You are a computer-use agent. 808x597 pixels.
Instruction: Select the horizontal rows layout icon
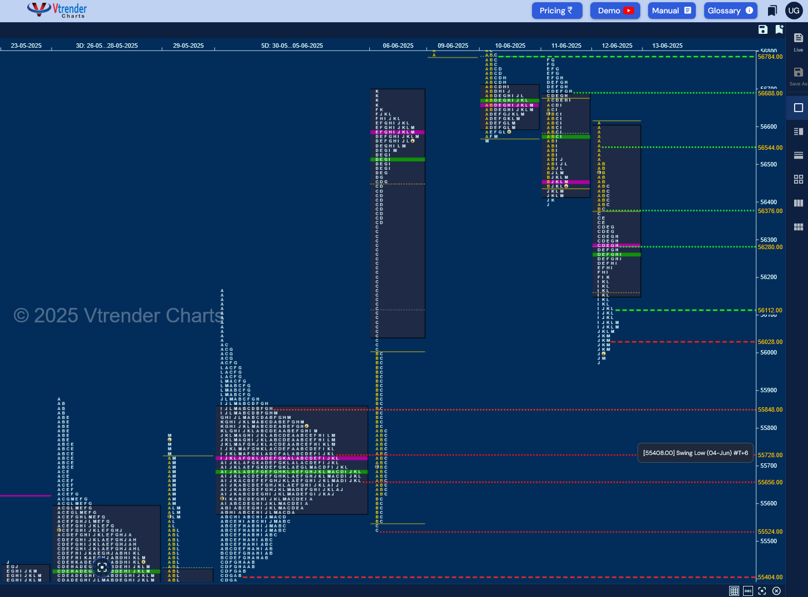(798, 155)
